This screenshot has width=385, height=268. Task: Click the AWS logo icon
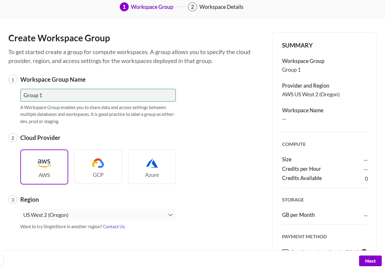coord(44,163)
